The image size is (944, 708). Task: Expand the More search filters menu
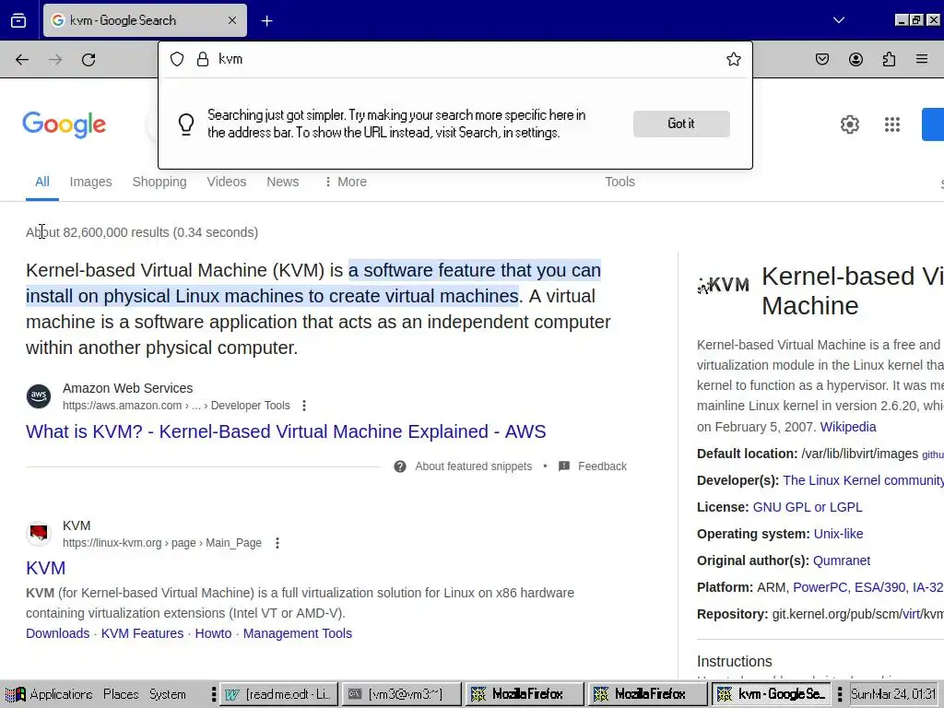(346, 182)
